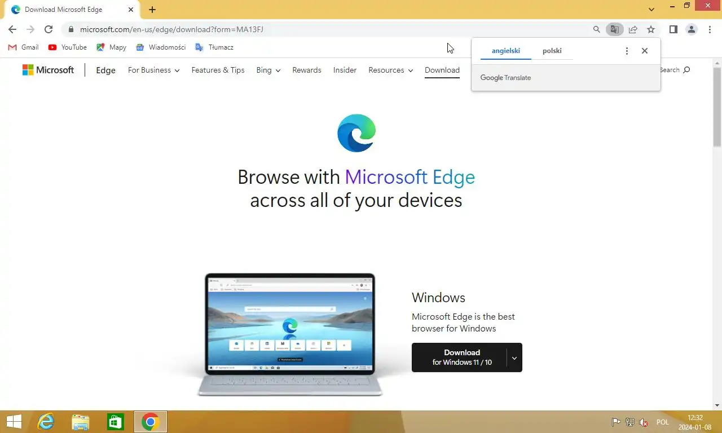Click the browser forward arrow

[30, 29]
